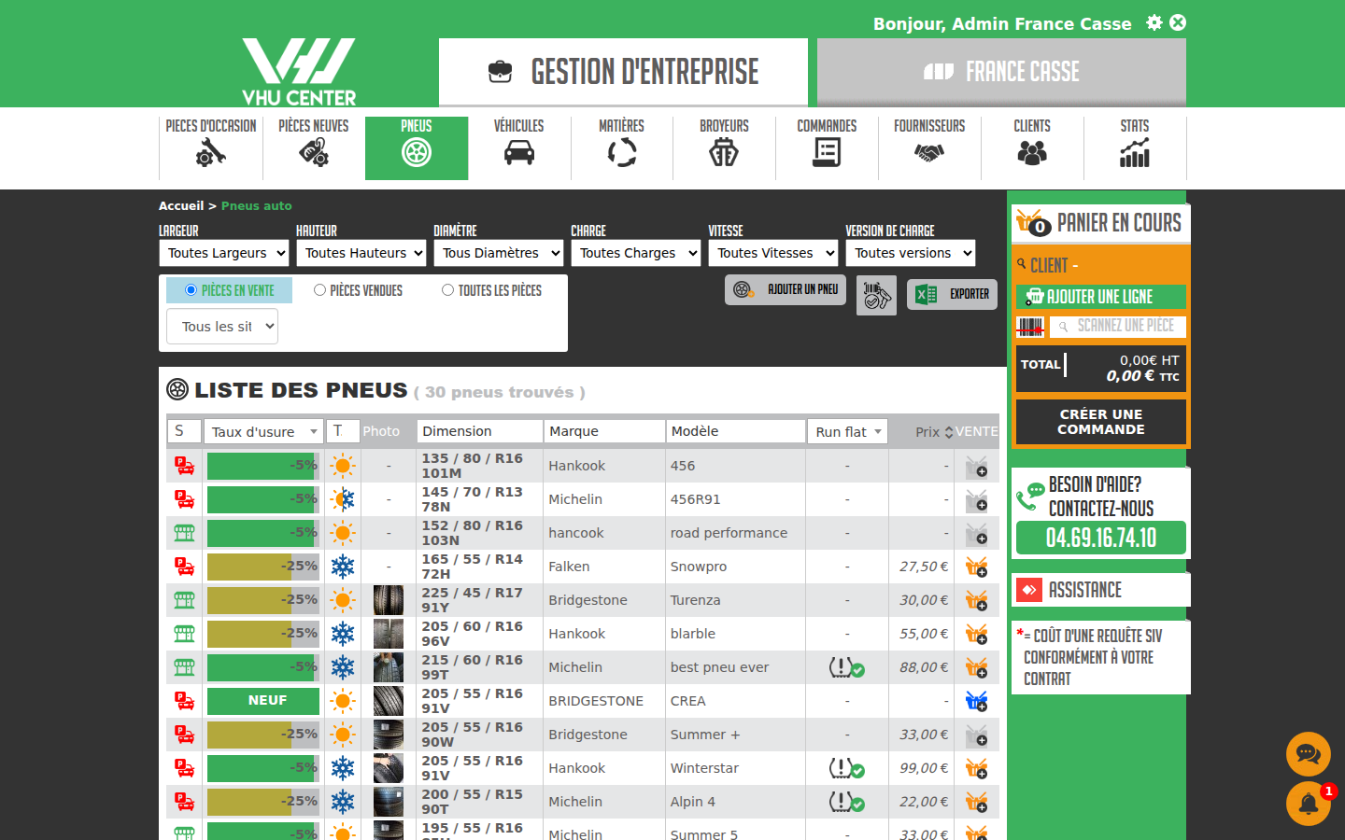Click the Exporter button
Image resolution: width=1345 pixels, height=840 pixels.
952,294
